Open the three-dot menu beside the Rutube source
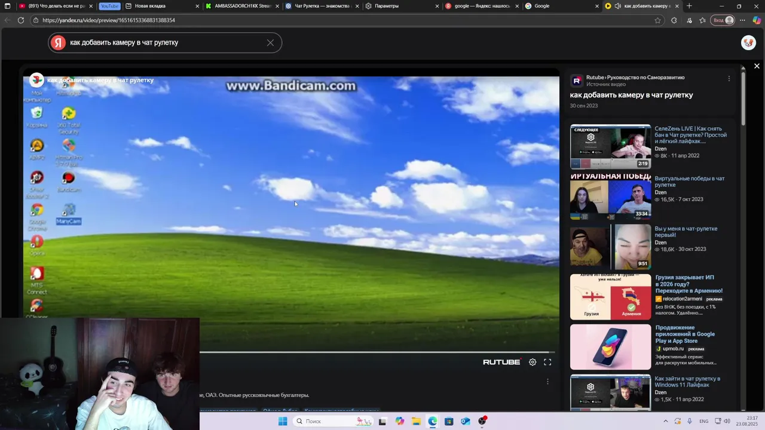Screen dimensions: 765x430 (729, 78)
